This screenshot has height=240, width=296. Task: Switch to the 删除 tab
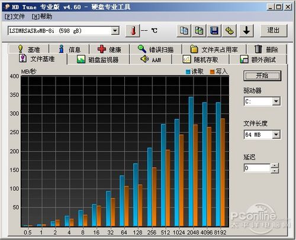pos(267,49)
